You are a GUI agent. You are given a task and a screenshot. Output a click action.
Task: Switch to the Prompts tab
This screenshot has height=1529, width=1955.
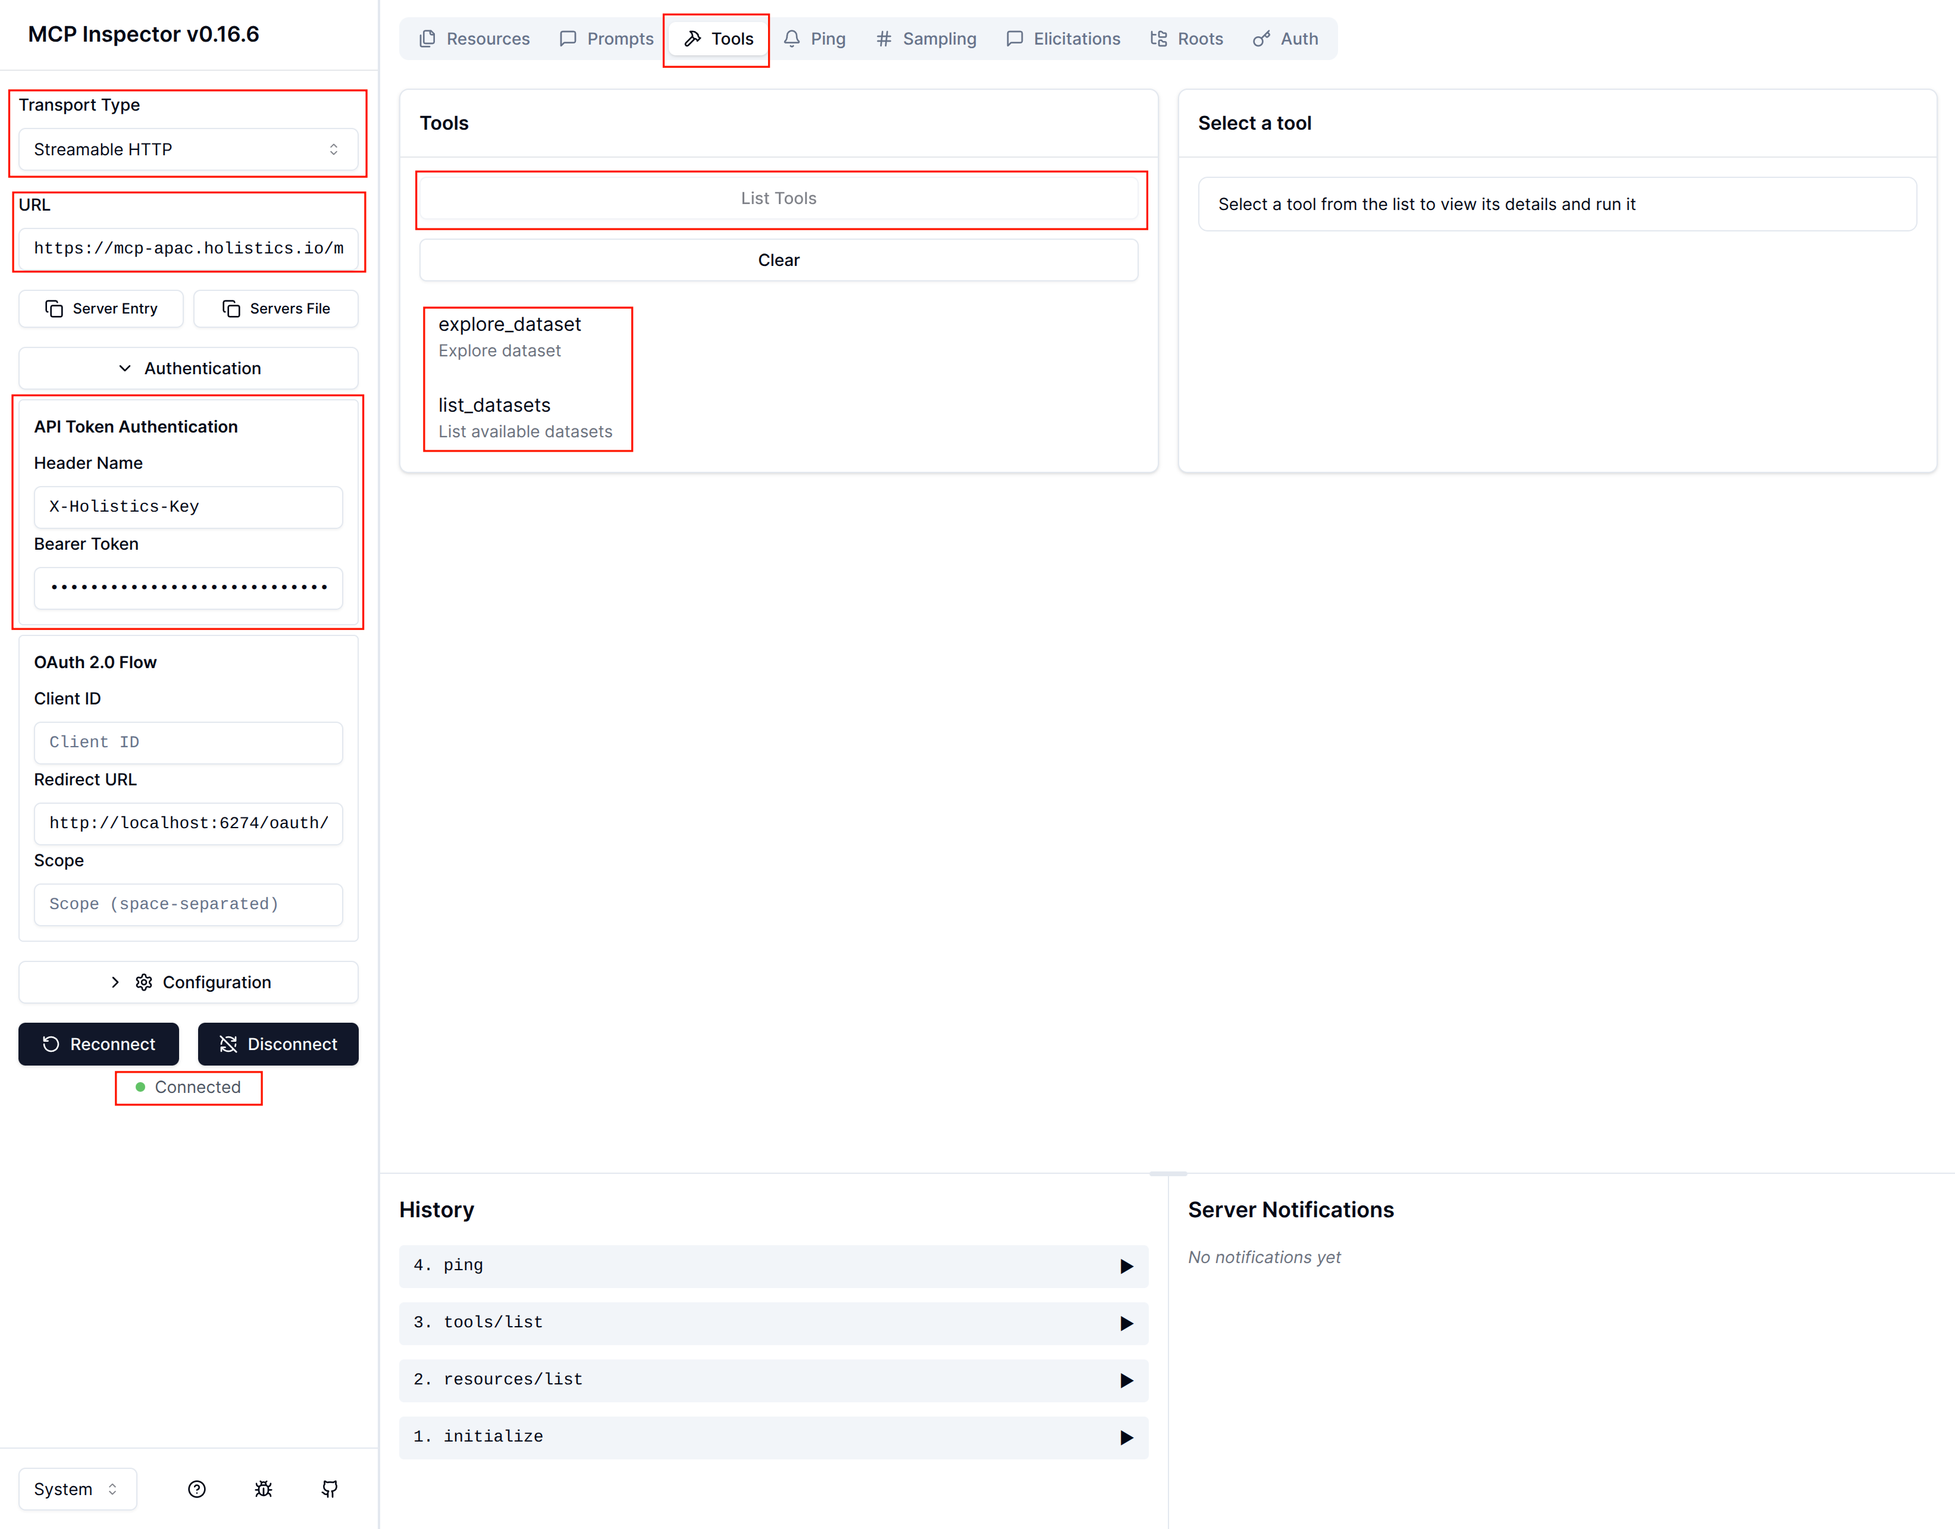[606, 39]
